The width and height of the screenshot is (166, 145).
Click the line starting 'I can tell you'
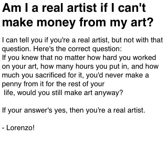[x=82, y=40]
